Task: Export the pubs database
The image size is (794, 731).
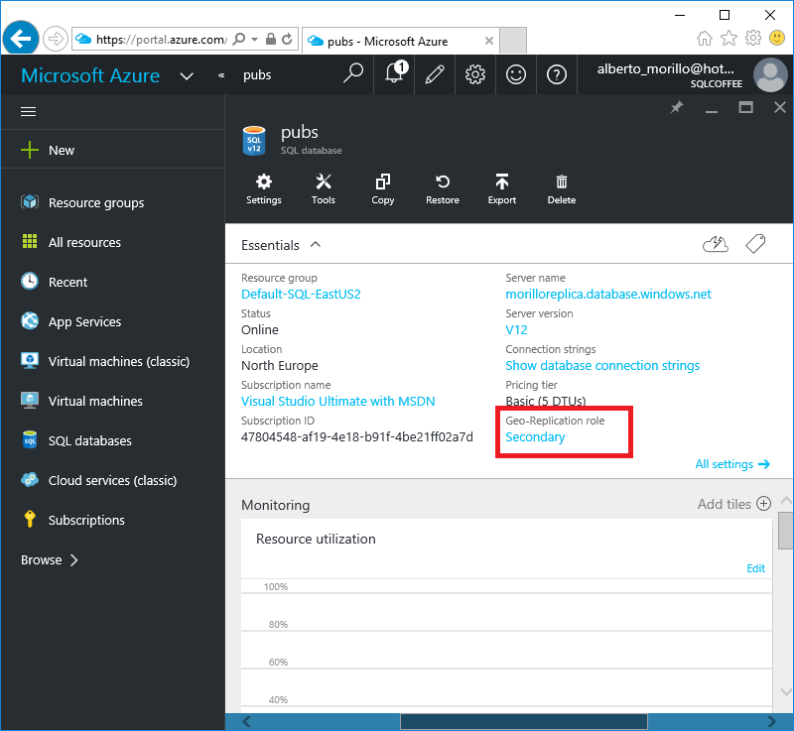Action: point(502,189)
